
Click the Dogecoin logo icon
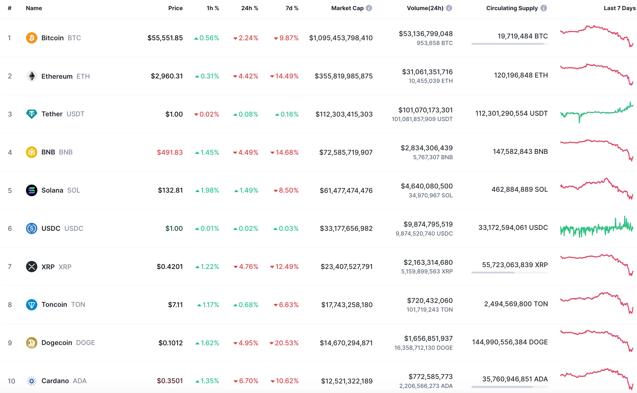[x=31, y=343]
